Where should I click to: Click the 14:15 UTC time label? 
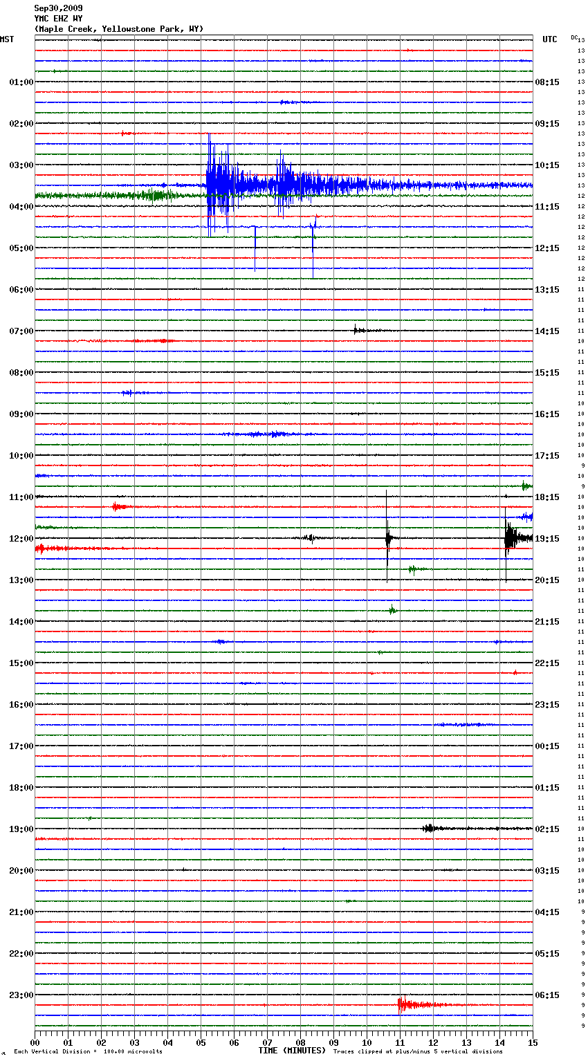click(547, 331)
